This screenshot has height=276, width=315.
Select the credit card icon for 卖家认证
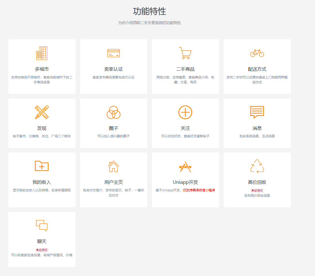tap(113, 53)
